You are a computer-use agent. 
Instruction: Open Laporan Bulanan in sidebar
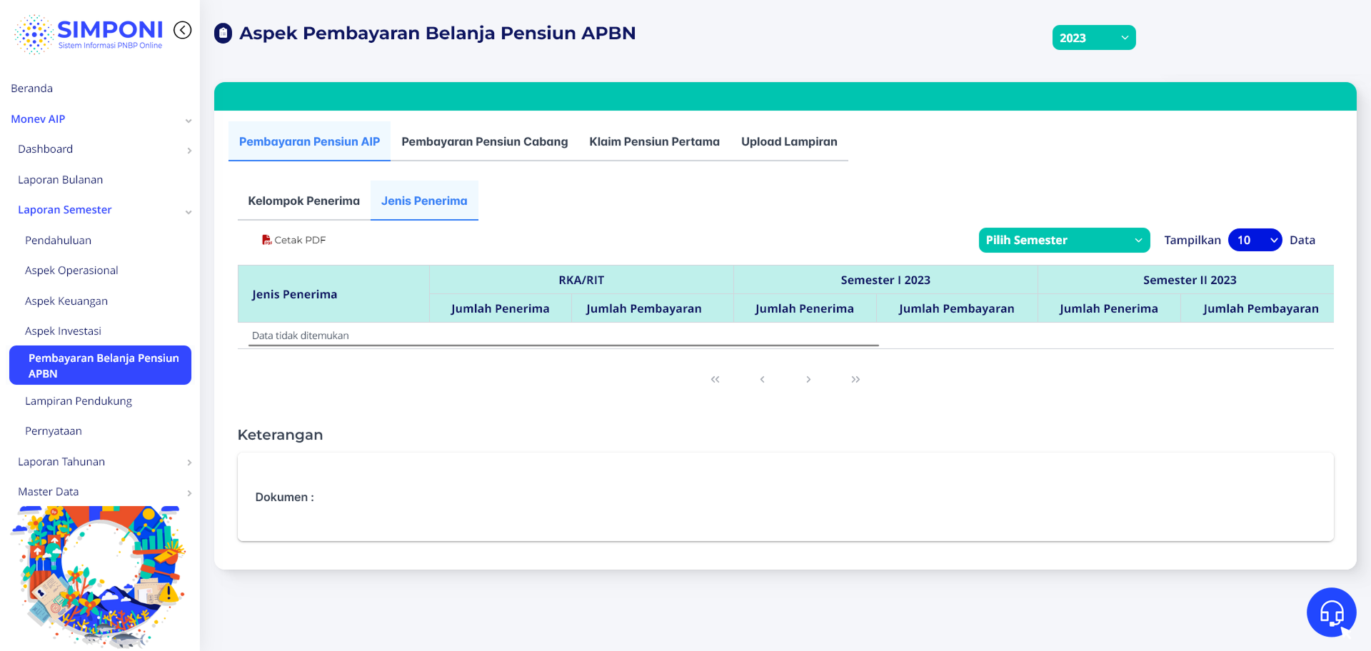point(61,180)
